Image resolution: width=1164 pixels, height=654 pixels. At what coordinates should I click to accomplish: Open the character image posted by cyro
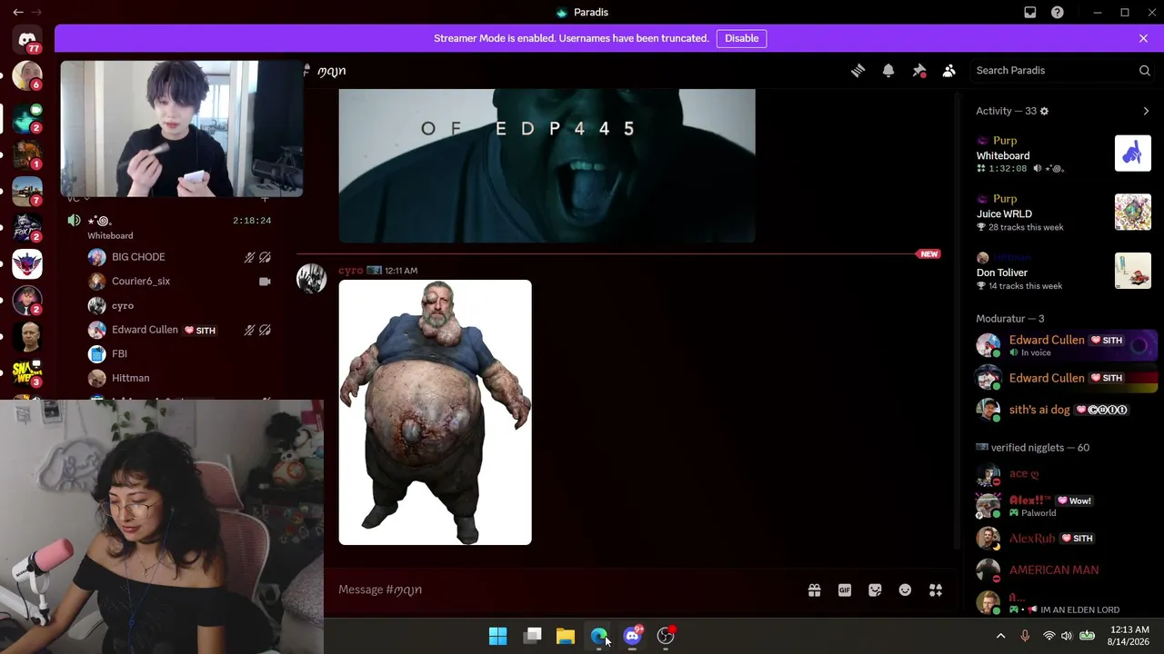click(435, 412)
